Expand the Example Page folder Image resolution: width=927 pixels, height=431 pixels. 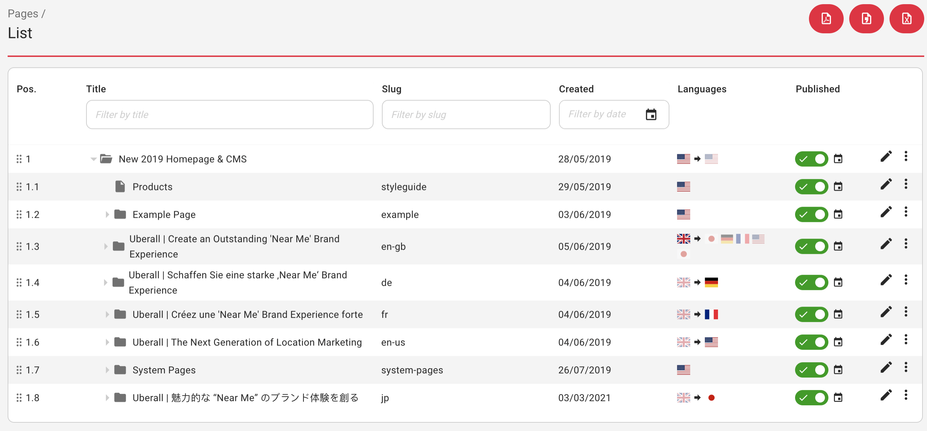(x=107, y=214)
